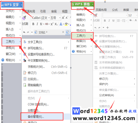This screenshot has height=123, width=138.
Task: Click the icon beside 文本转换成数值(N)
Action: click(96, 62)
